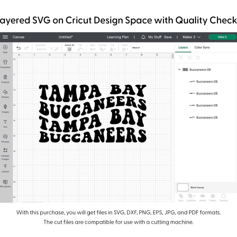The width and height of the screenshot is (237, 237).
Task: Click the Delete trash icon in Layers panel
Action: click(x=198, y=58)
